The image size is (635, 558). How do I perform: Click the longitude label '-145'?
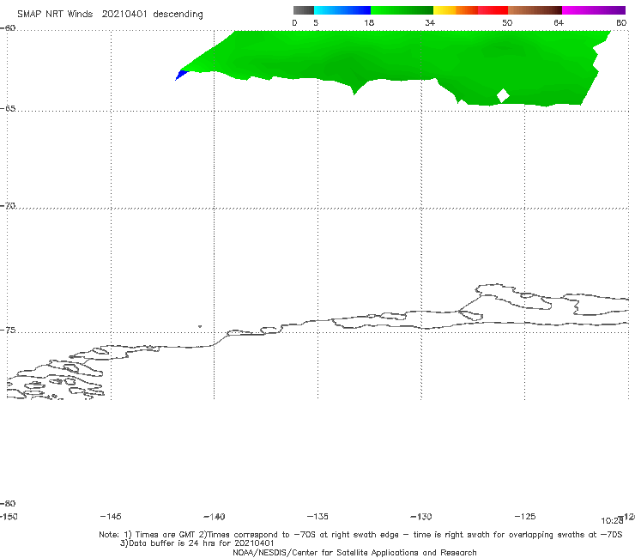111,516
